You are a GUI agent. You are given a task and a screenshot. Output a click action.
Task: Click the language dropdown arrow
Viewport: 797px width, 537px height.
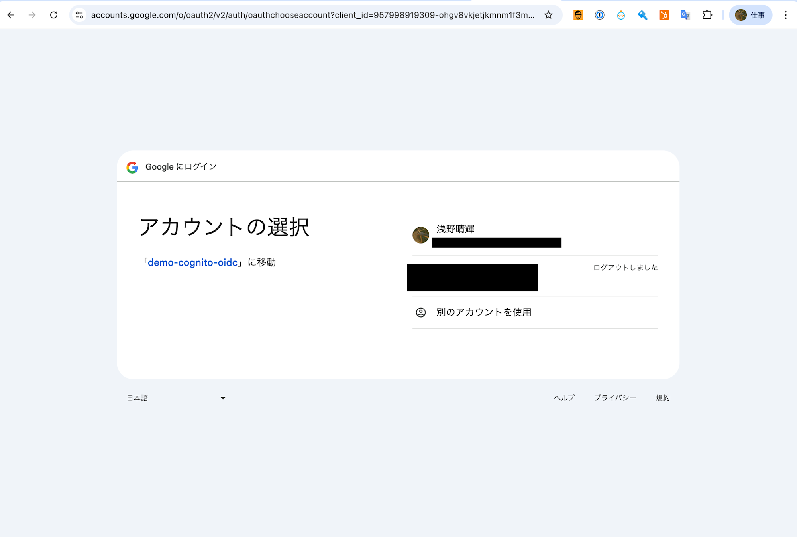[x=223, y=398]
